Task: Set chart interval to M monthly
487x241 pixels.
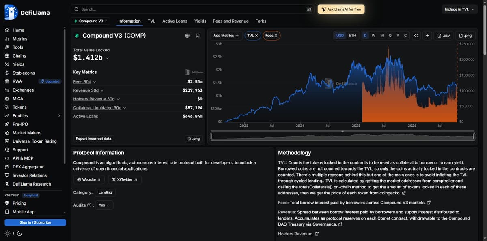Action: tap(382, 36)
